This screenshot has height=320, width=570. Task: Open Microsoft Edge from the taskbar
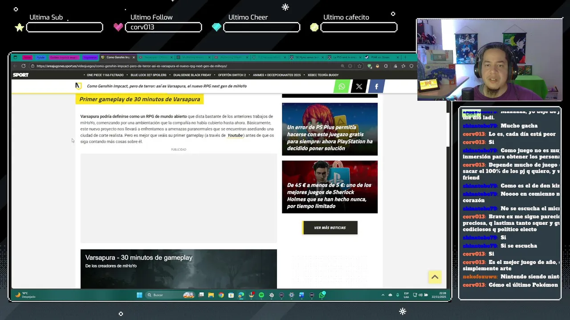(241, 295)
